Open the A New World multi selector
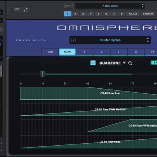 pos(110,6)
